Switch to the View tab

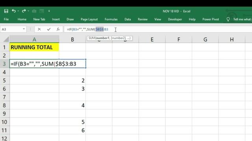(x=157, y=19)
